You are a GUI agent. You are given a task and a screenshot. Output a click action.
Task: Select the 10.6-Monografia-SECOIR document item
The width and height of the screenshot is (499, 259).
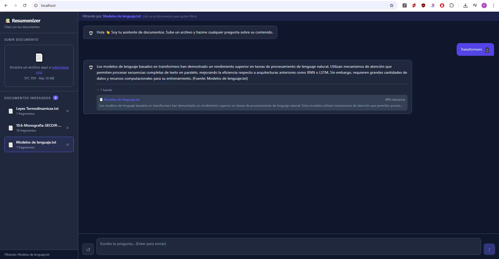click(x=38, y=128)
